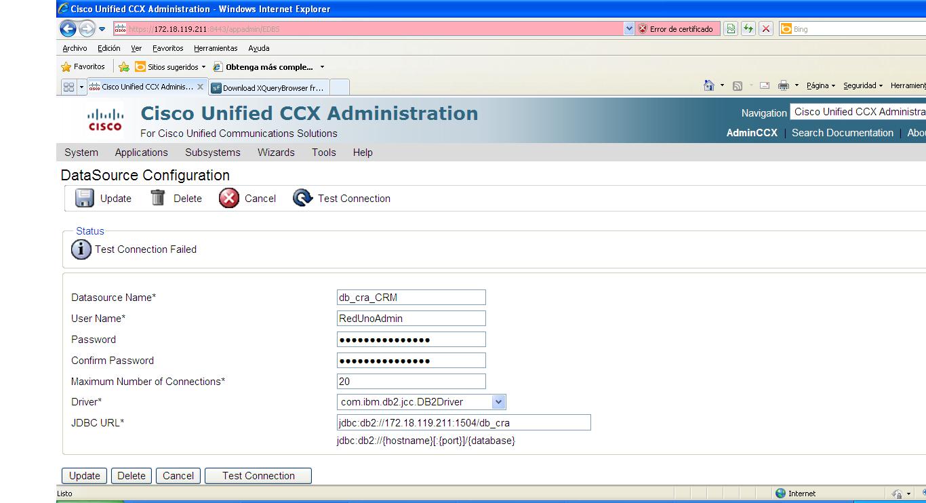Open the Wizards menu
Screen dimensions: 926x503
[x=276, y=153]
